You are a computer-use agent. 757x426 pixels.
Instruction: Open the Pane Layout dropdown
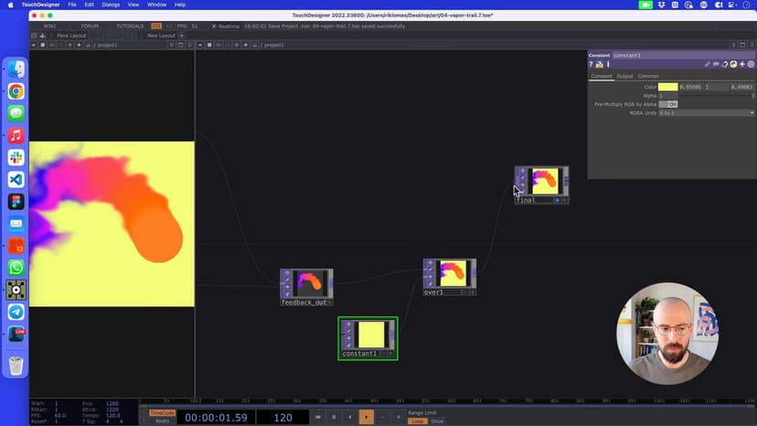point(70,36)
